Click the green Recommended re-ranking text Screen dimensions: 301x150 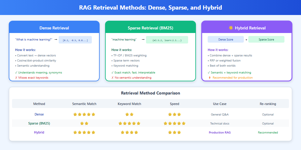(x=268, y=132)
